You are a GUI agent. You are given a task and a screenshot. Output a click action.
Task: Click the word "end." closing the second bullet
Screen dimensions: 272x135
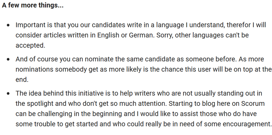(x=22, y=80)
